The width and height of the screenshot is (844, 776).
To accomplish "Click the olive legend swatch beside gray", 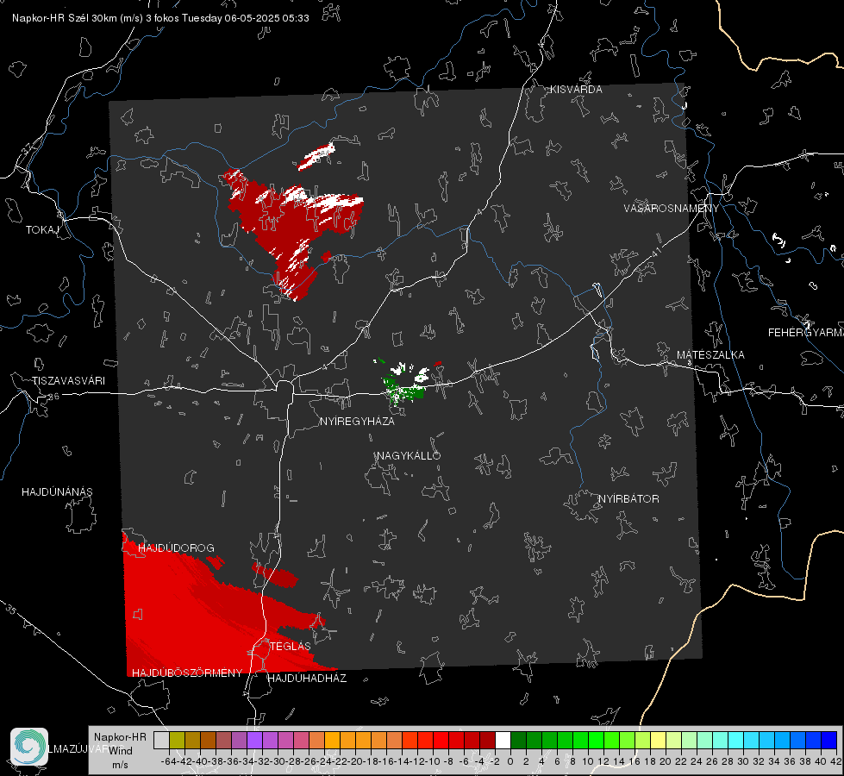I will 177,740.
